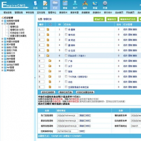This screenshot has height=141, width=141.
Task: Tick the checkbox for 关于 row ID 9
Action: [66, 66]
